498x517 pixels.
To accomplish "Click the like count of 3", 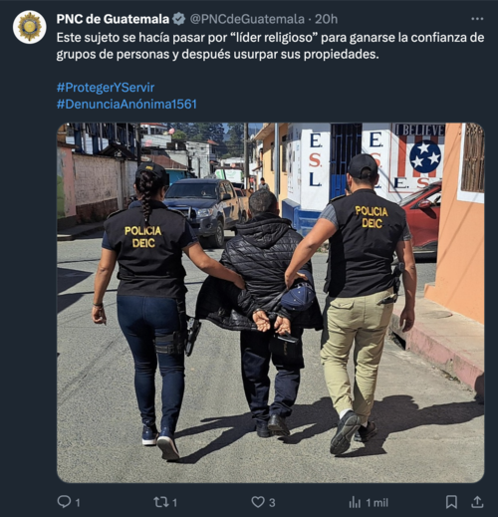I will [272, 503].
